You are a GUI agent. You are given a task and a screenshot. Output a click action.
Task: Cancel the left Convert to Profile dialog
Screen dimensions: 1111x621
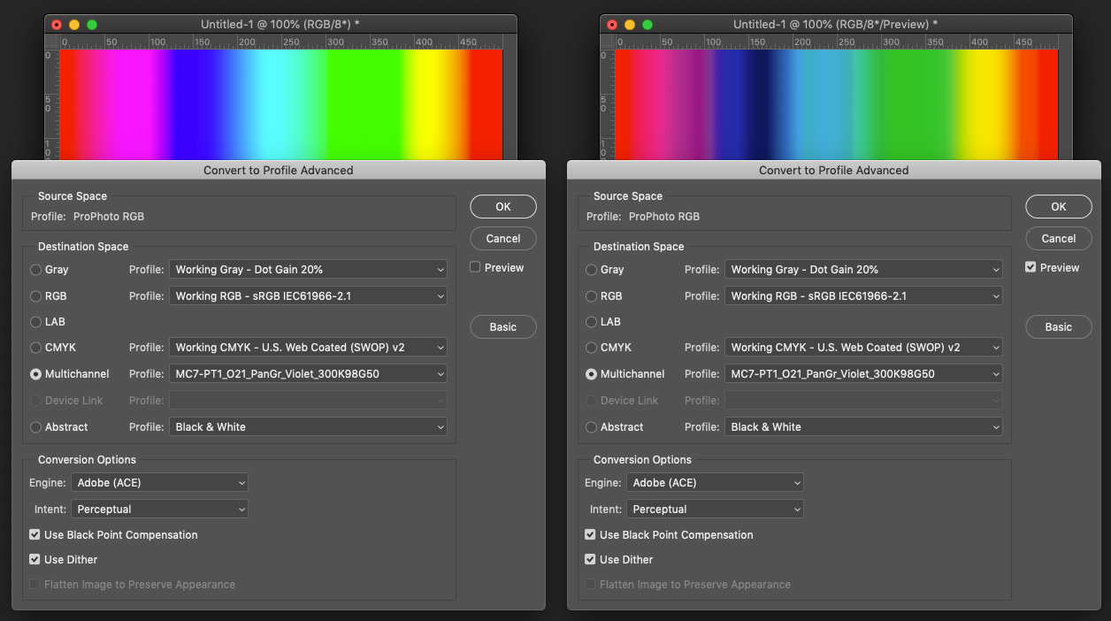point(502,238)
